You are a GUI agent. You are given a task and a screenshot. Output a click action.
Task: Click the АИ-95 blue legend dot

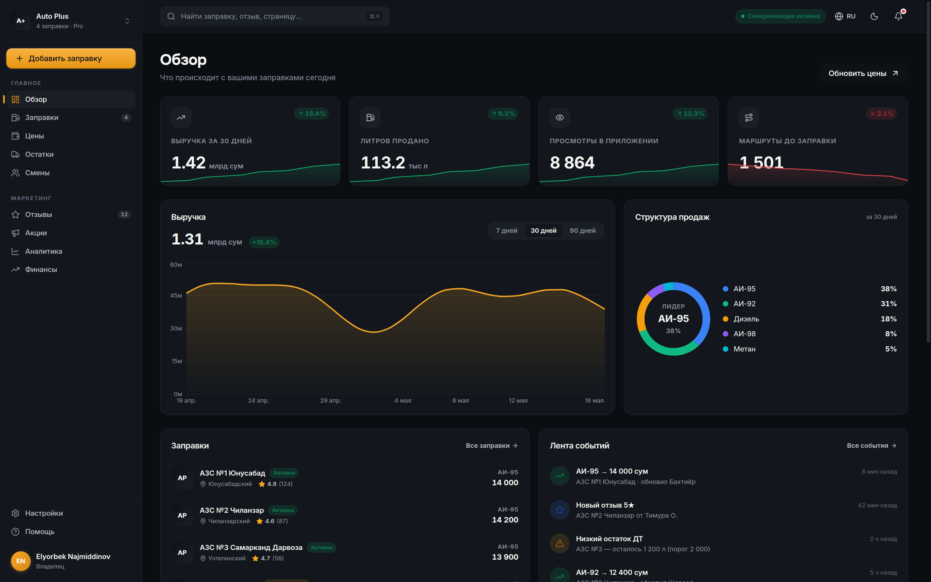click(725, 289)
